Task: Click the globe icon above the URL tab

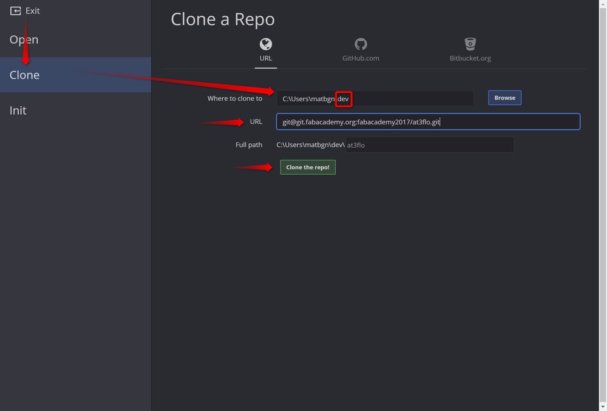Action: (265, 44)
